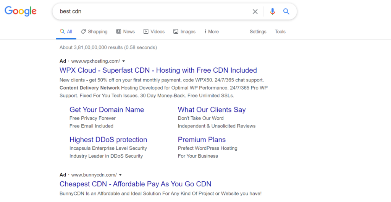Open Get Your Domain Name sitelink
The image size is (391, 202).
point(107,110)
